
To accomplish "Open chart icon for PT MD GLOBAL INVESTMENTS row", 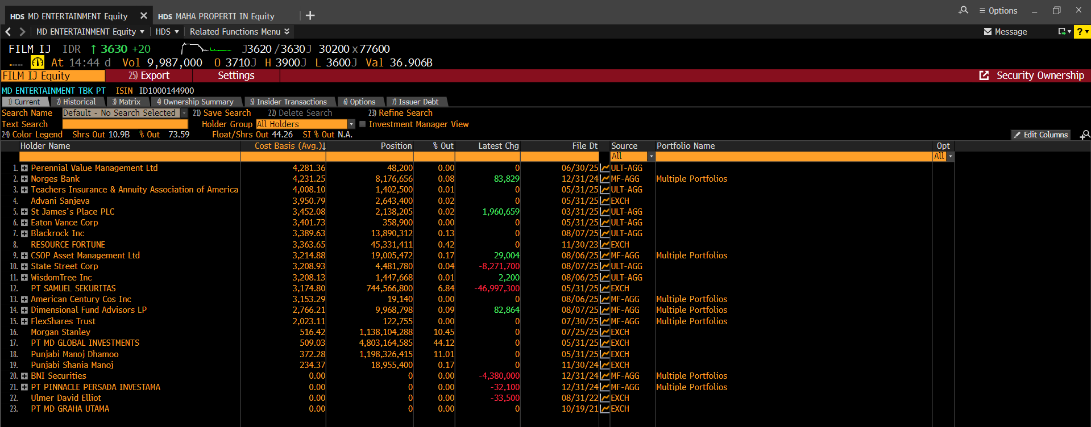I will tap(605, 343).
